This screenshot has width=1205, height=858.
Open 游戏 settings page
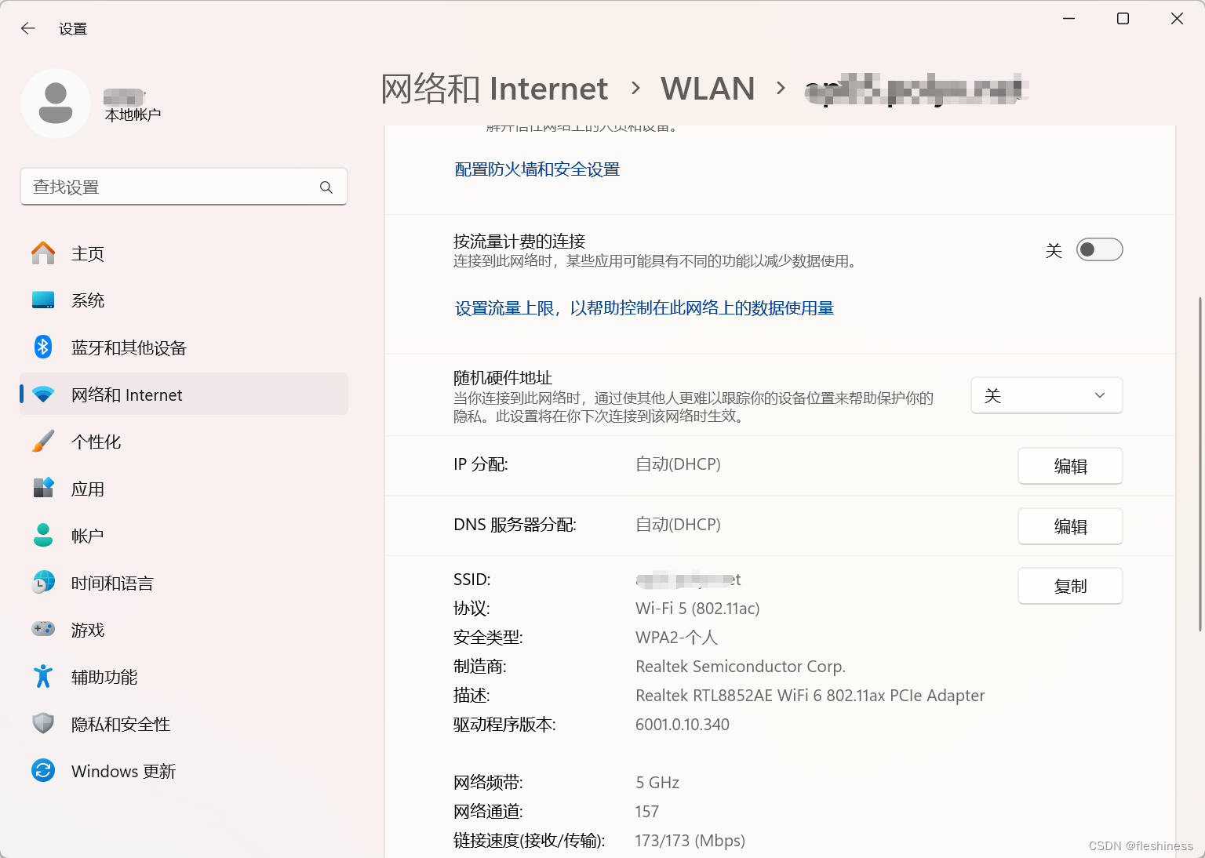87,629
